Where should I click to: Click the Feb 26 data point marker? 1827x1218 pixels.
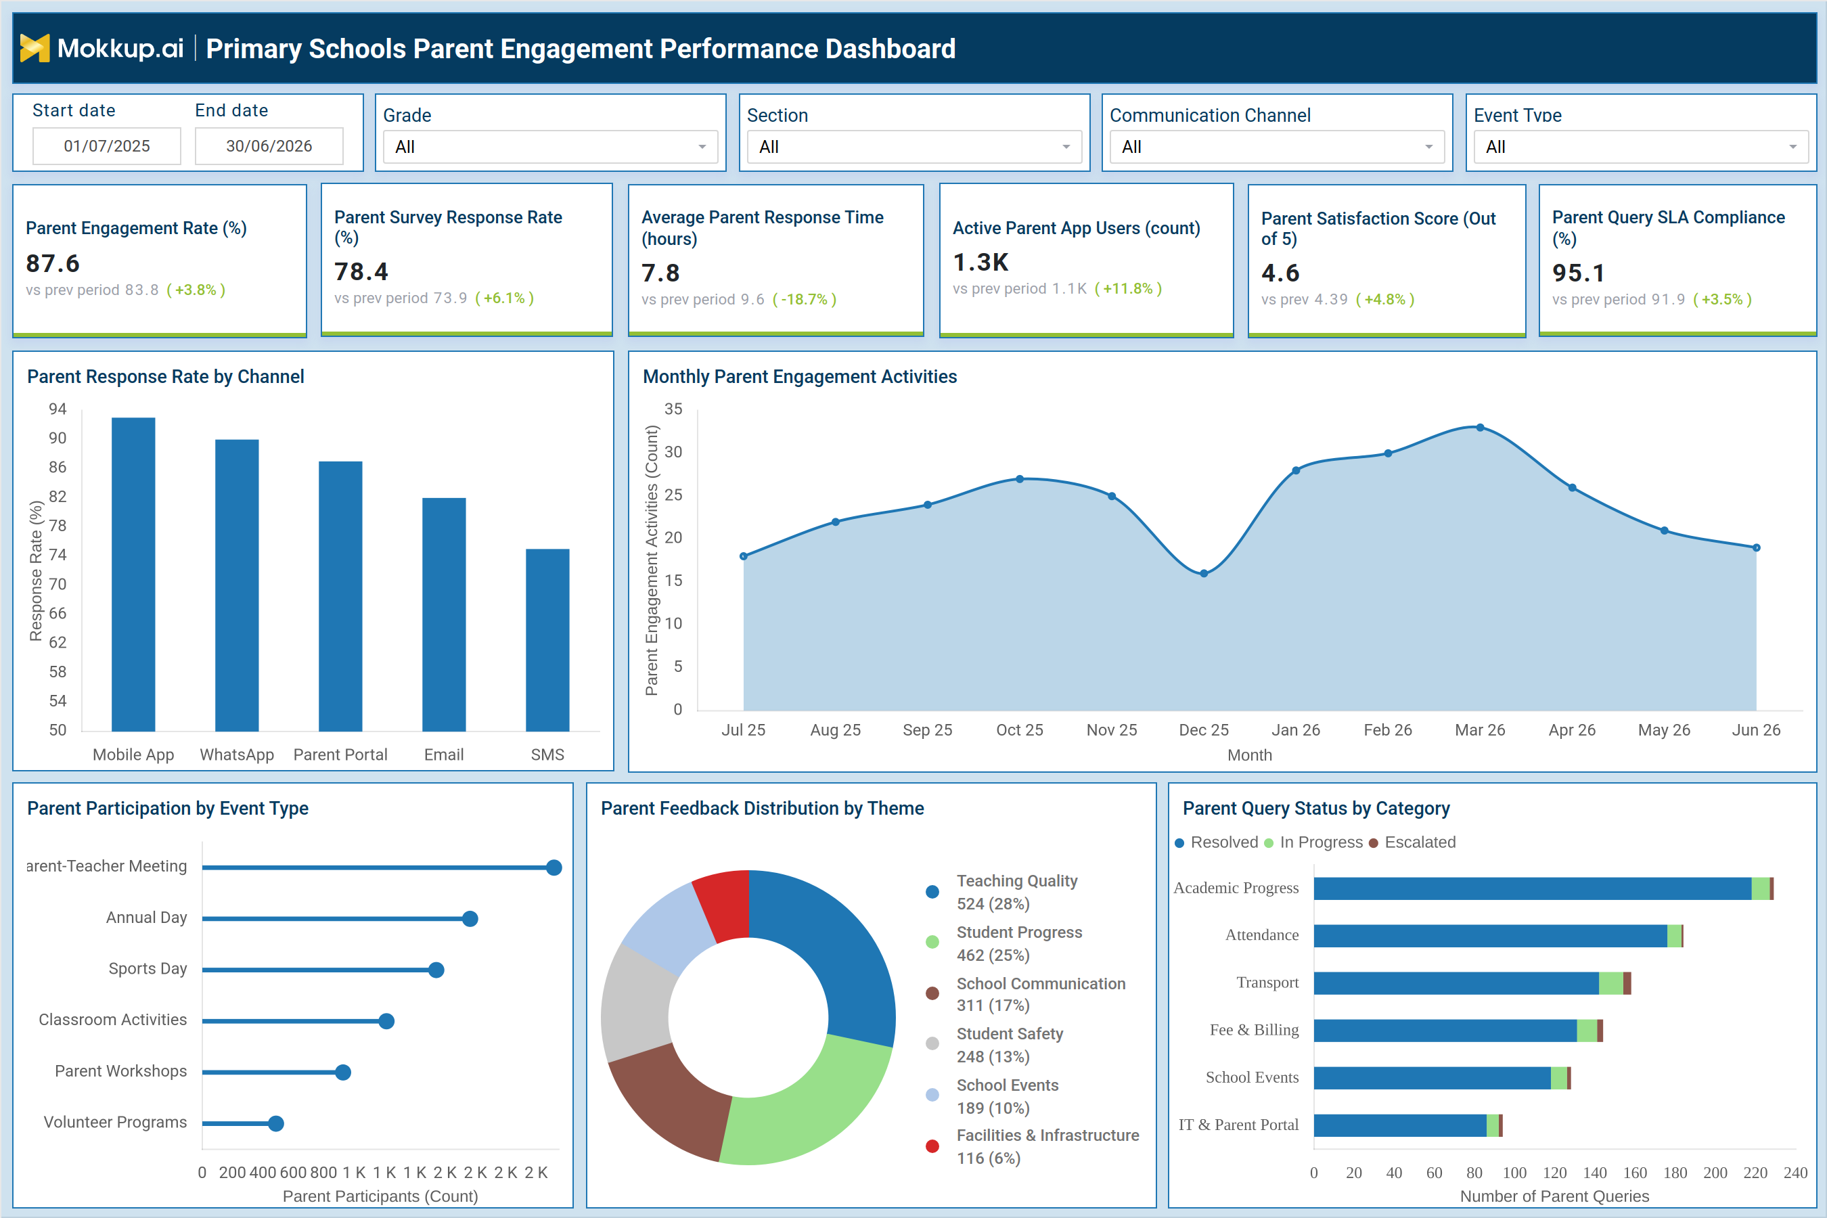(1388, 453)
